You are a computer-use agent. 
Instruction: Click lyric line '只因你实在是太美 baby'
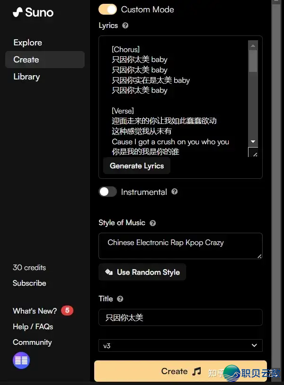(x=151, y=80)
